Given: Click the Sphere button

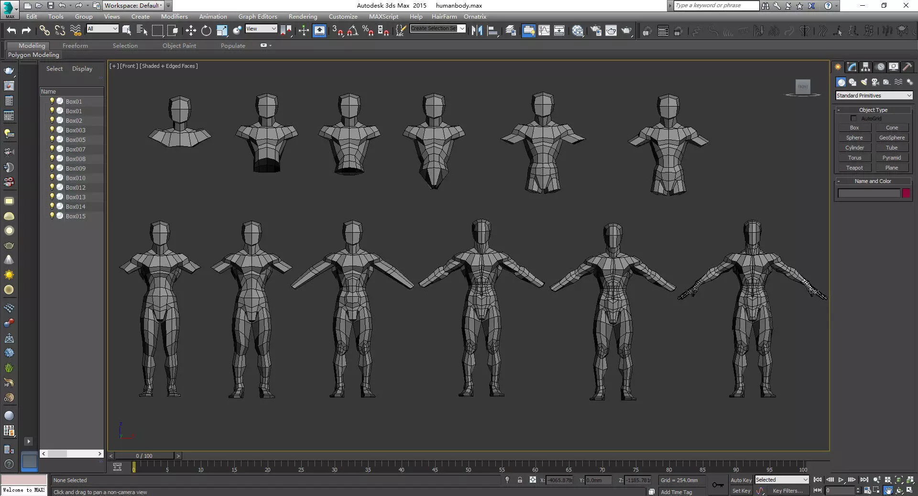Looking at the screenshot, I should point(854,138).
